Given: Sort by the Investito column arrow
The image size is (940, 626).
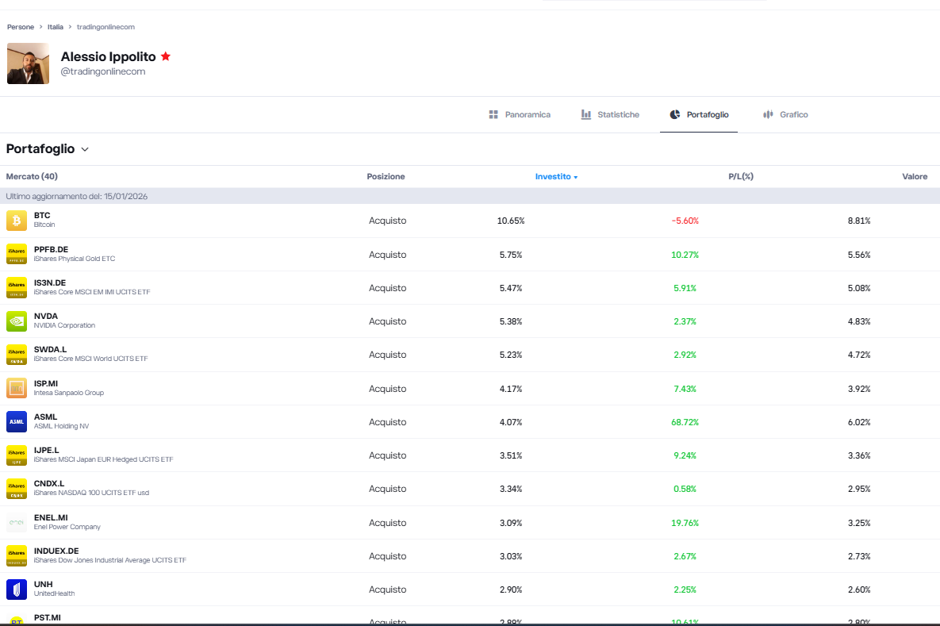Looking at the screenshot, I should 576,178.
